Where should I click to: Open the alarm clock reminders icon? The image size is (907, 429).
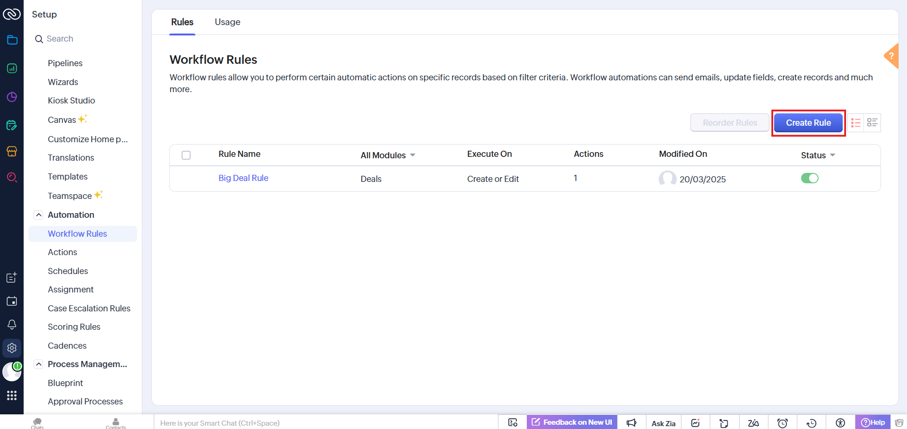click(x=783, y=423)
